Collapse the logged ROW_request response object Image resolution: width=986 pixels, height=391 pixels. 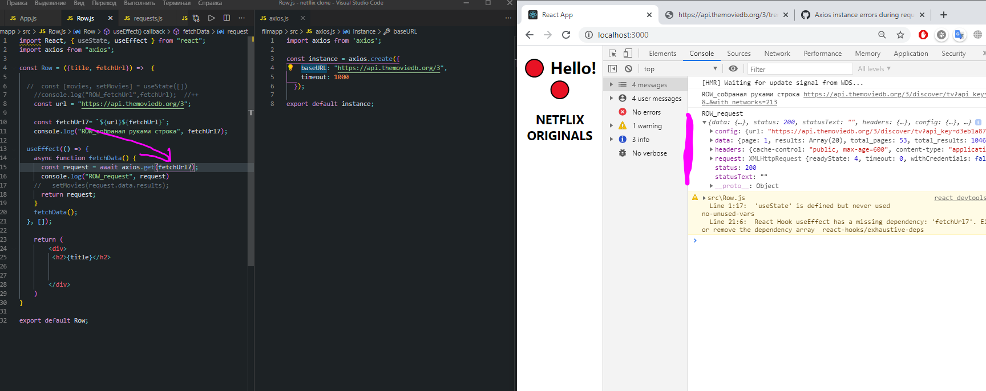[x=705, y=122]
